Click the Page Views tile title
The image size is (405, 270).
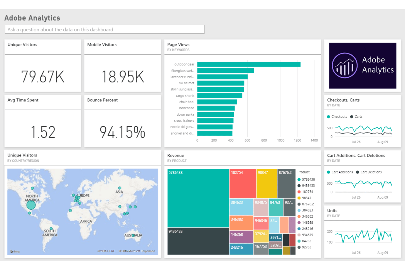[178, 45]
